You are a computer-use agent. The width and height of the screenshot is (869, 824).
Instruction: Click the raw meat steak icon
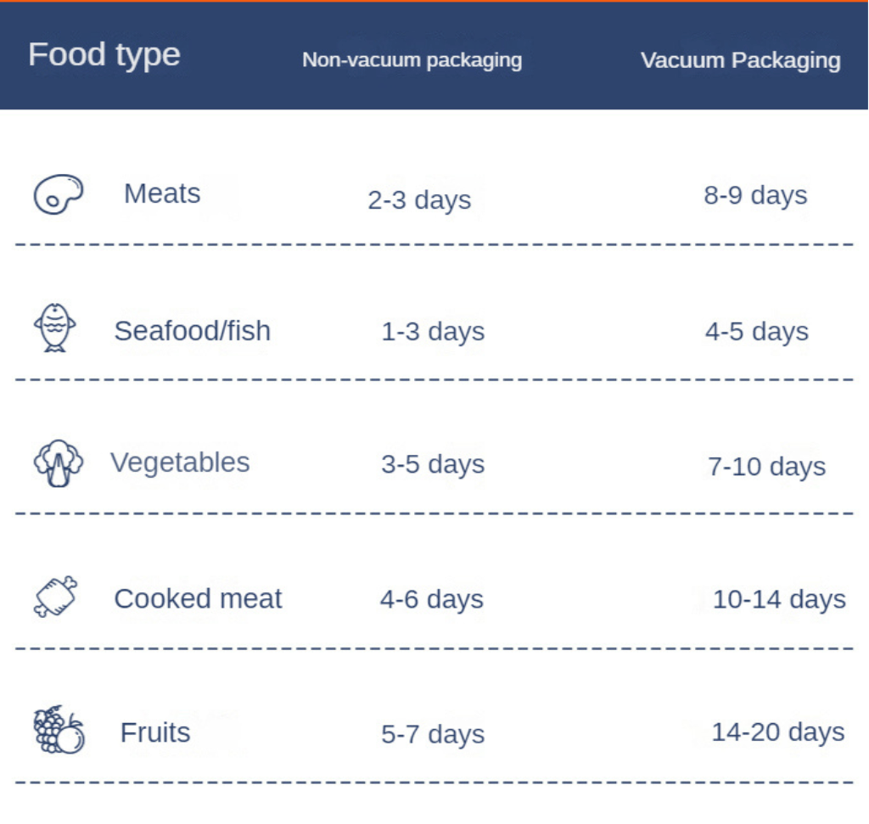point(58,194)
